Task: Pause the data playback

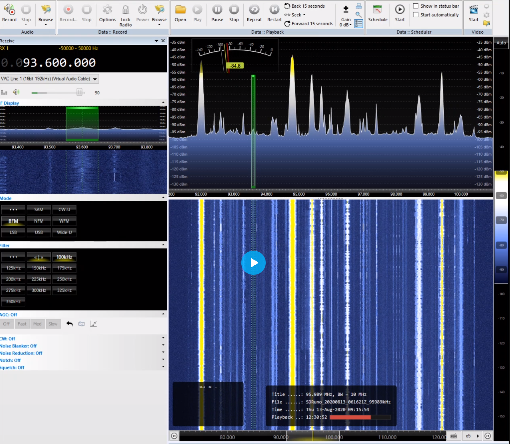Action: 217,10
